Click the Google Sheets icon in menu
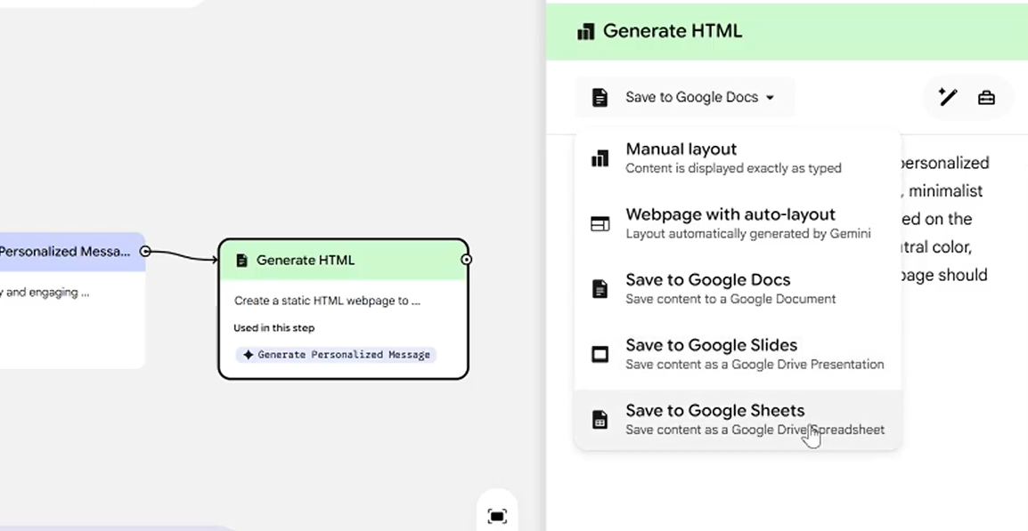The width and height of the screenshot is (1028, 531). pos(600,419)
